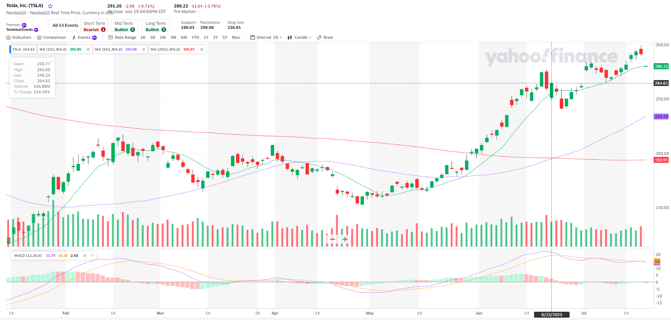Click the Comparison plus-circle icon

(x=39, y=38)
